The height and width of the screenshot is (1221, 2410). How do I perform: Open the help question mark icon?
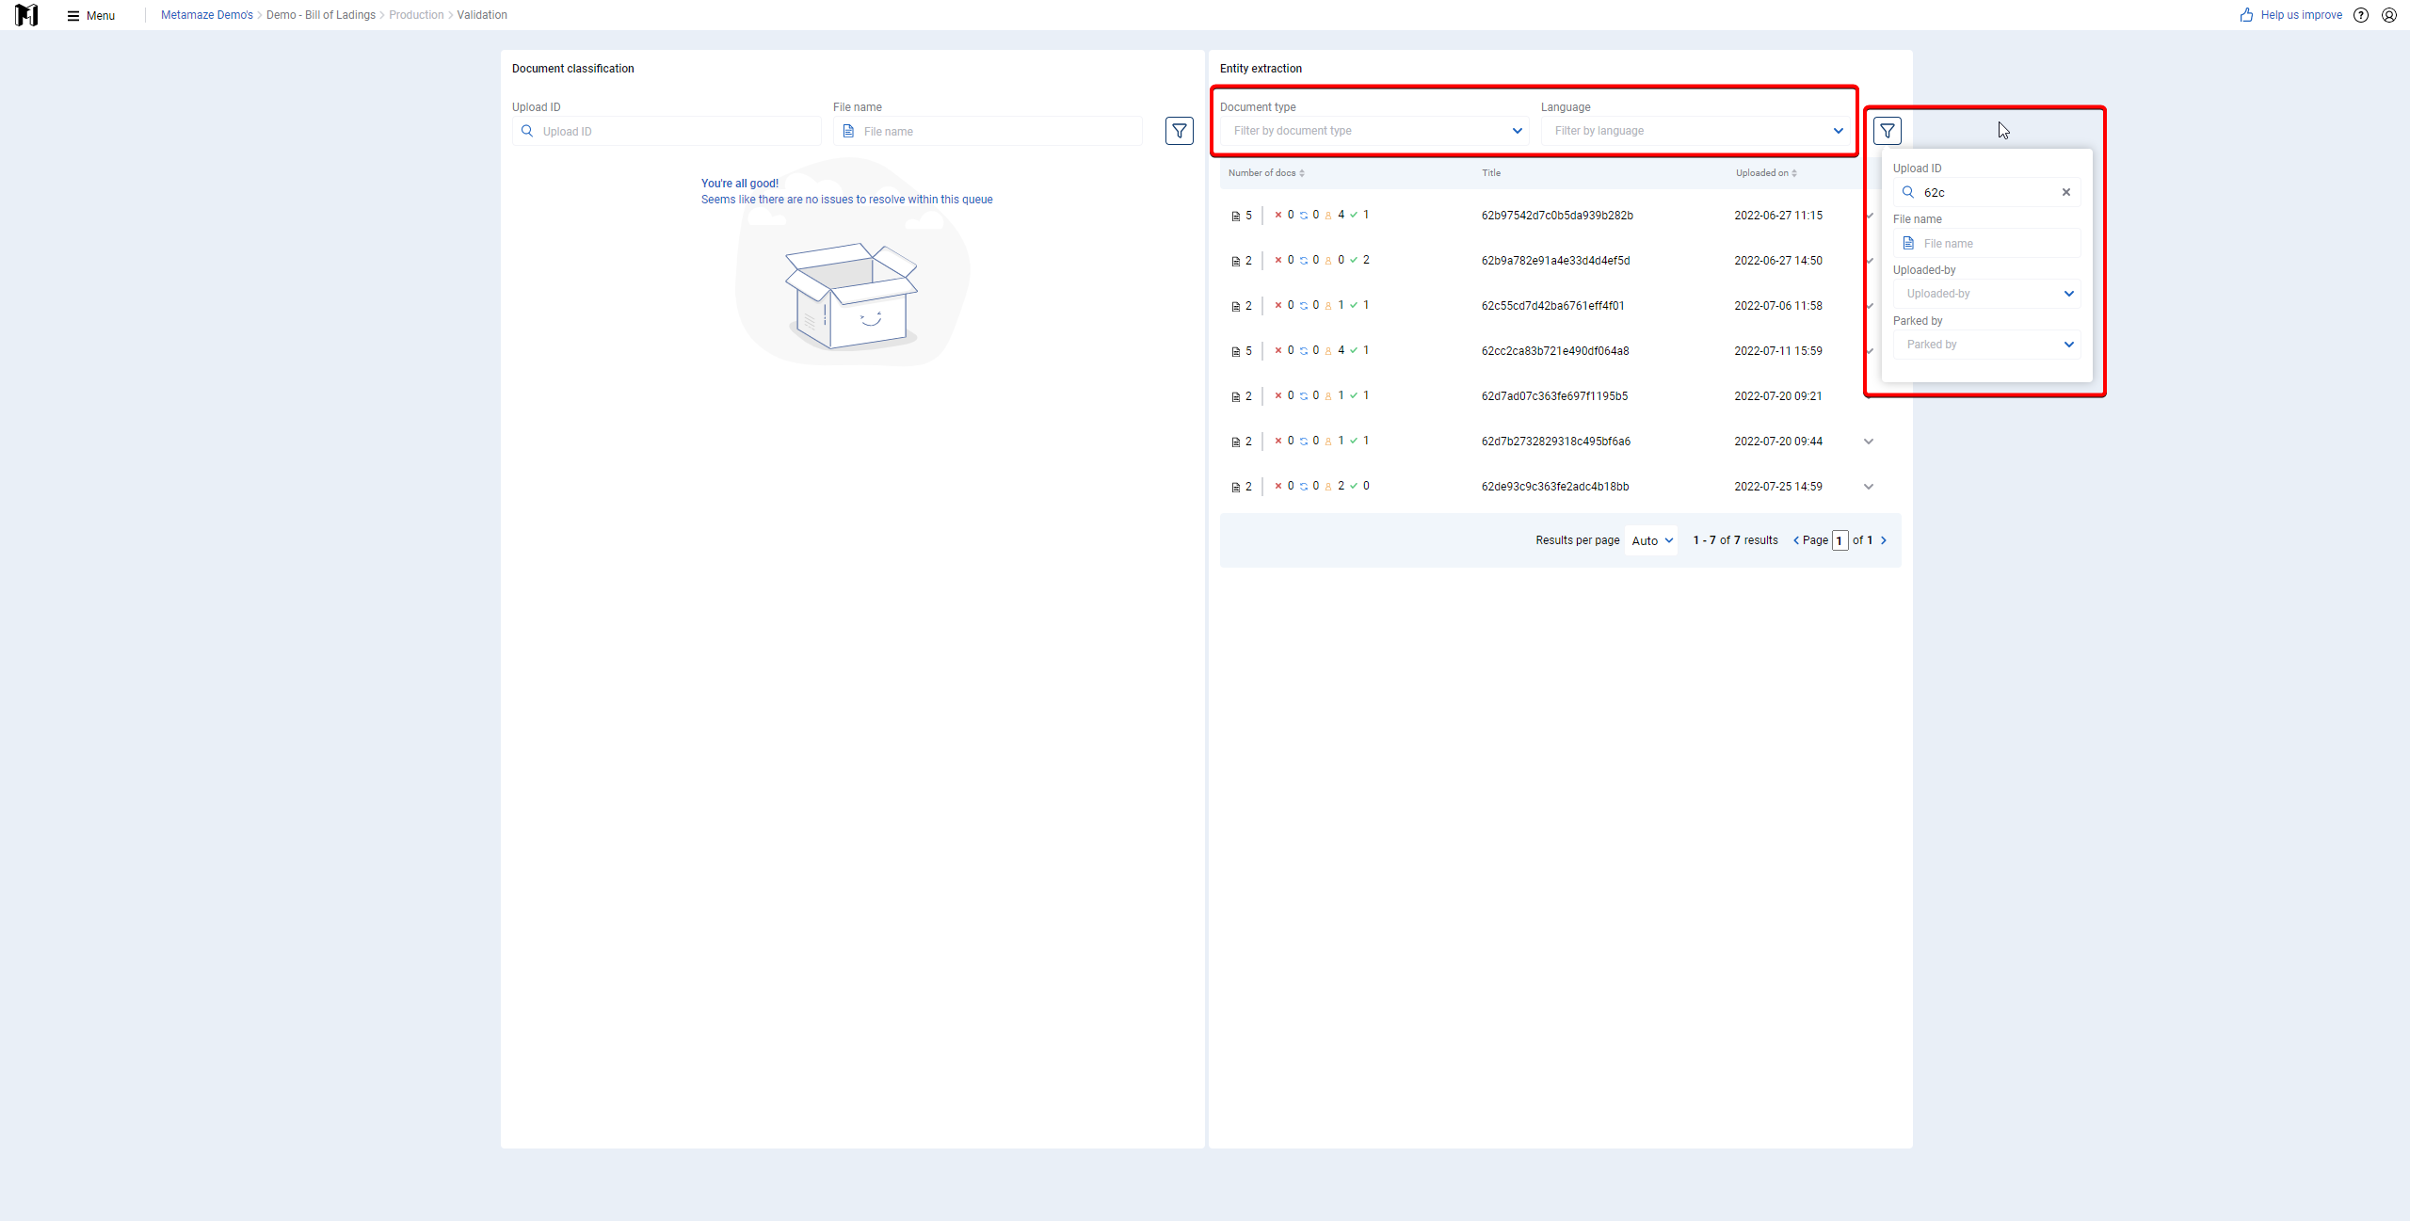click(2361, 15)
